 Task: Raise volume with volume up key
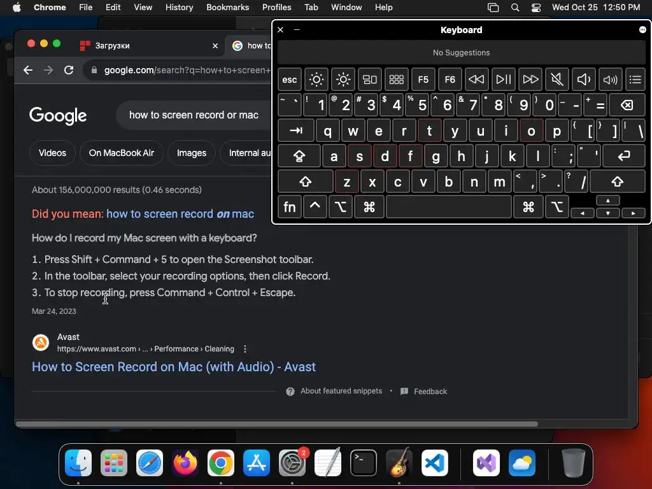(x=611, y=80)
